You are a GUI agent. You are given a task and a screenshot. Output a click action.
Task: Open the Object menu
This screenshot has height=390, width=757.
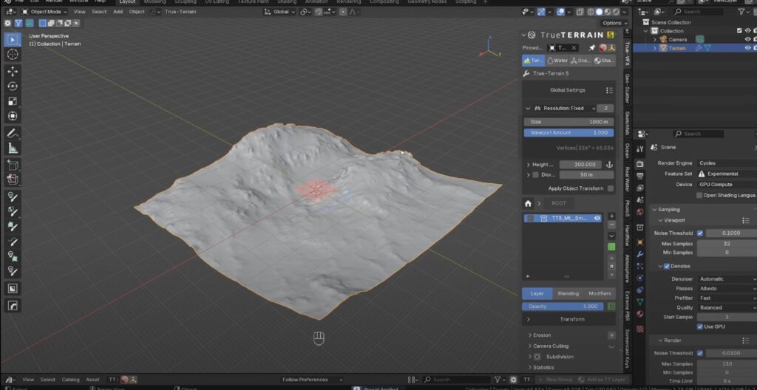coord(137,12)
